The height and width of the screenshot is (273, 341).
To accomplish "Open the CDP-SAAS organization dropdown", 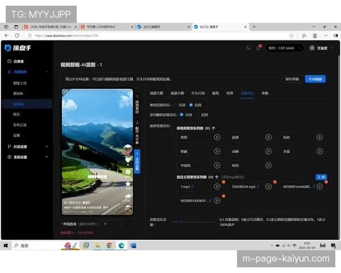I will click(x=284, y=48).
